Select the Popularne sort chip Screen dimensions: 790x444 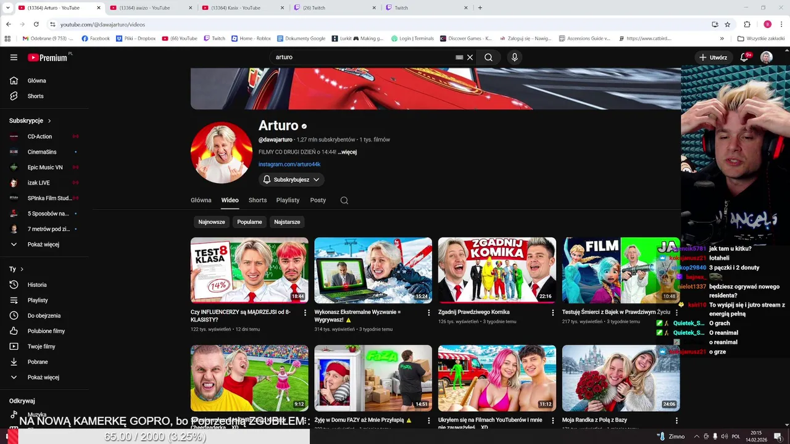[249, 222]
